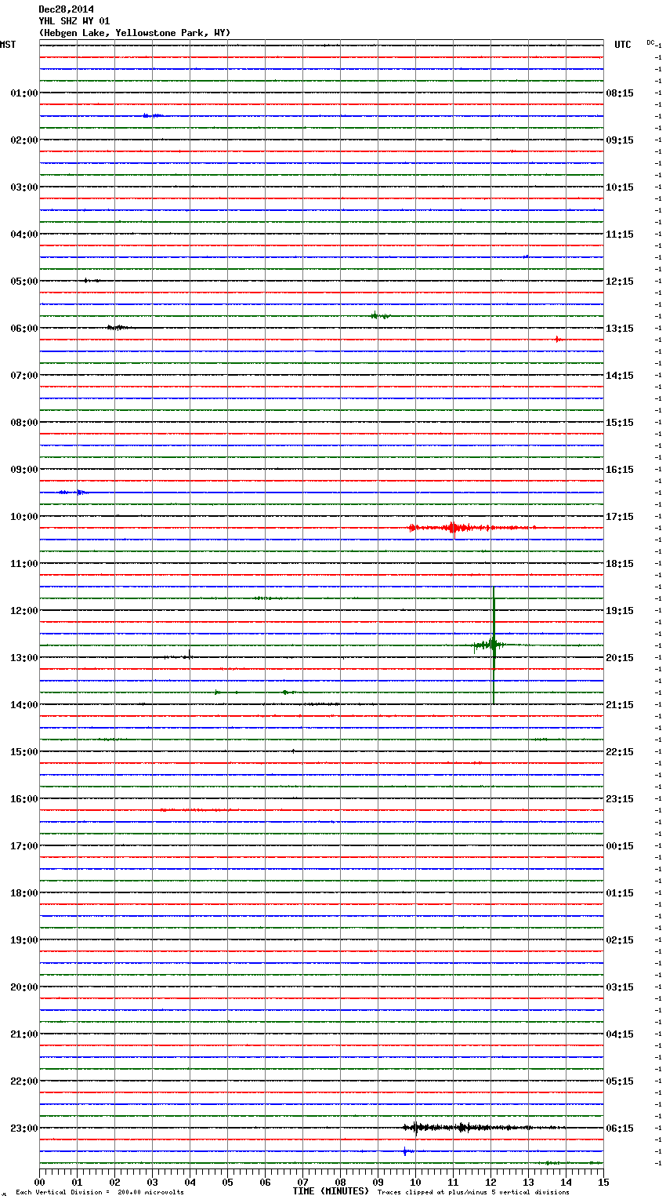Select the 04:00 MST time label
666x1203 pixels.
(24, 234)
